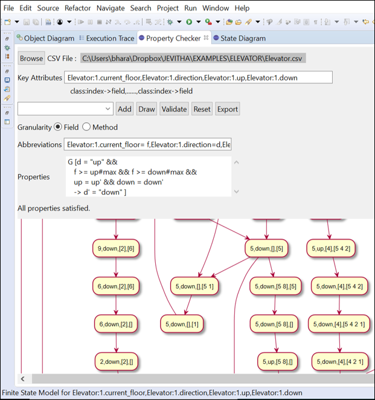This screenshot has height=400, width=375.
Task: Click the Save icon in toolbar
Action: point(27,22)
